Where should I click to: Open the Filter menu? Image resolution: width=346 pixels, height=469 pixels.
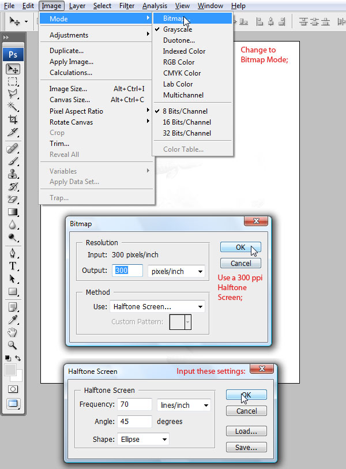point(127,6)
